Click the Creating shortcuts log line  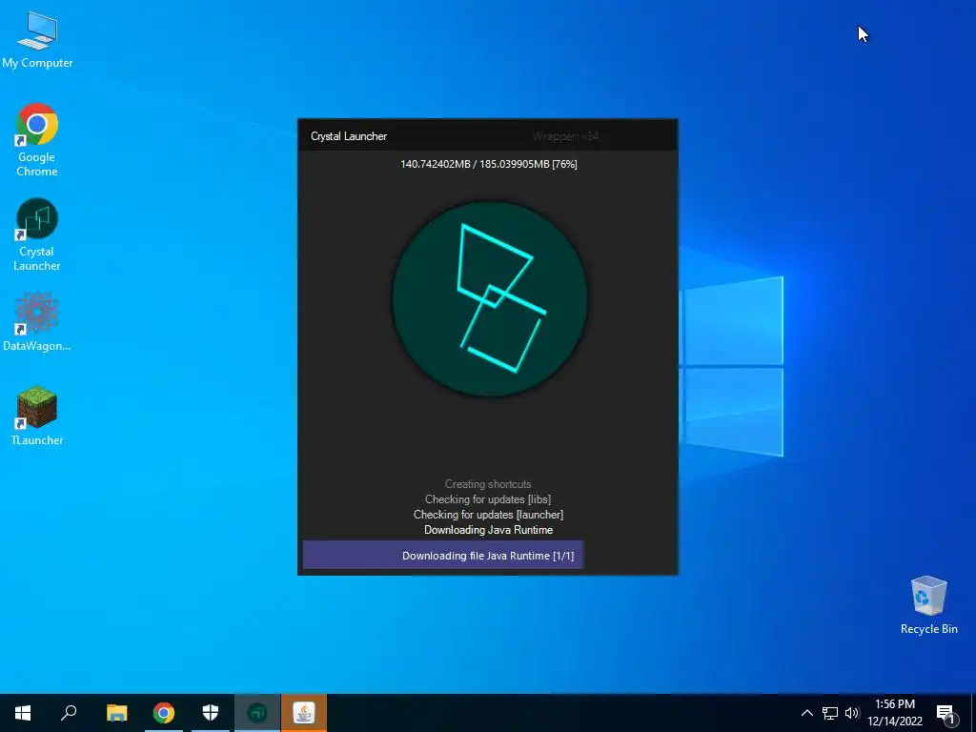click(x=488, y=484)
